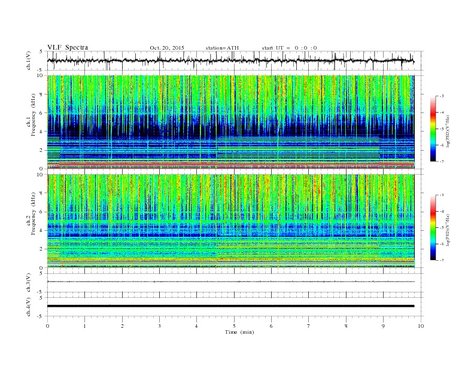Click the thick ch.4 waveform trace
The width and height of the screenshot is (474, 366).
(x=230, y=306)
